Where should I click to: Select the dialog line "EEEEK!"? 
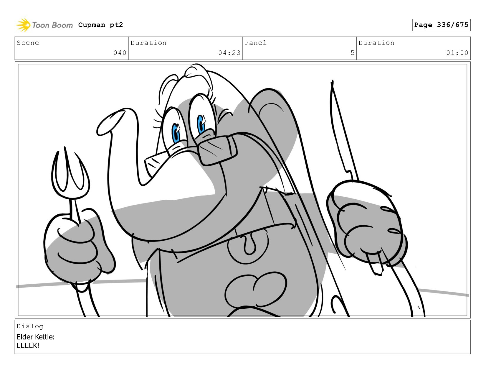coord(28,346)
